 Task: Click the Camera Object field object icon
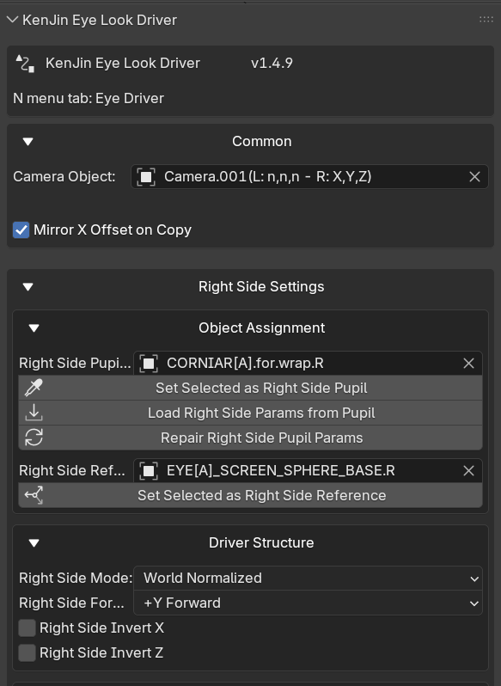coord(146,177)
